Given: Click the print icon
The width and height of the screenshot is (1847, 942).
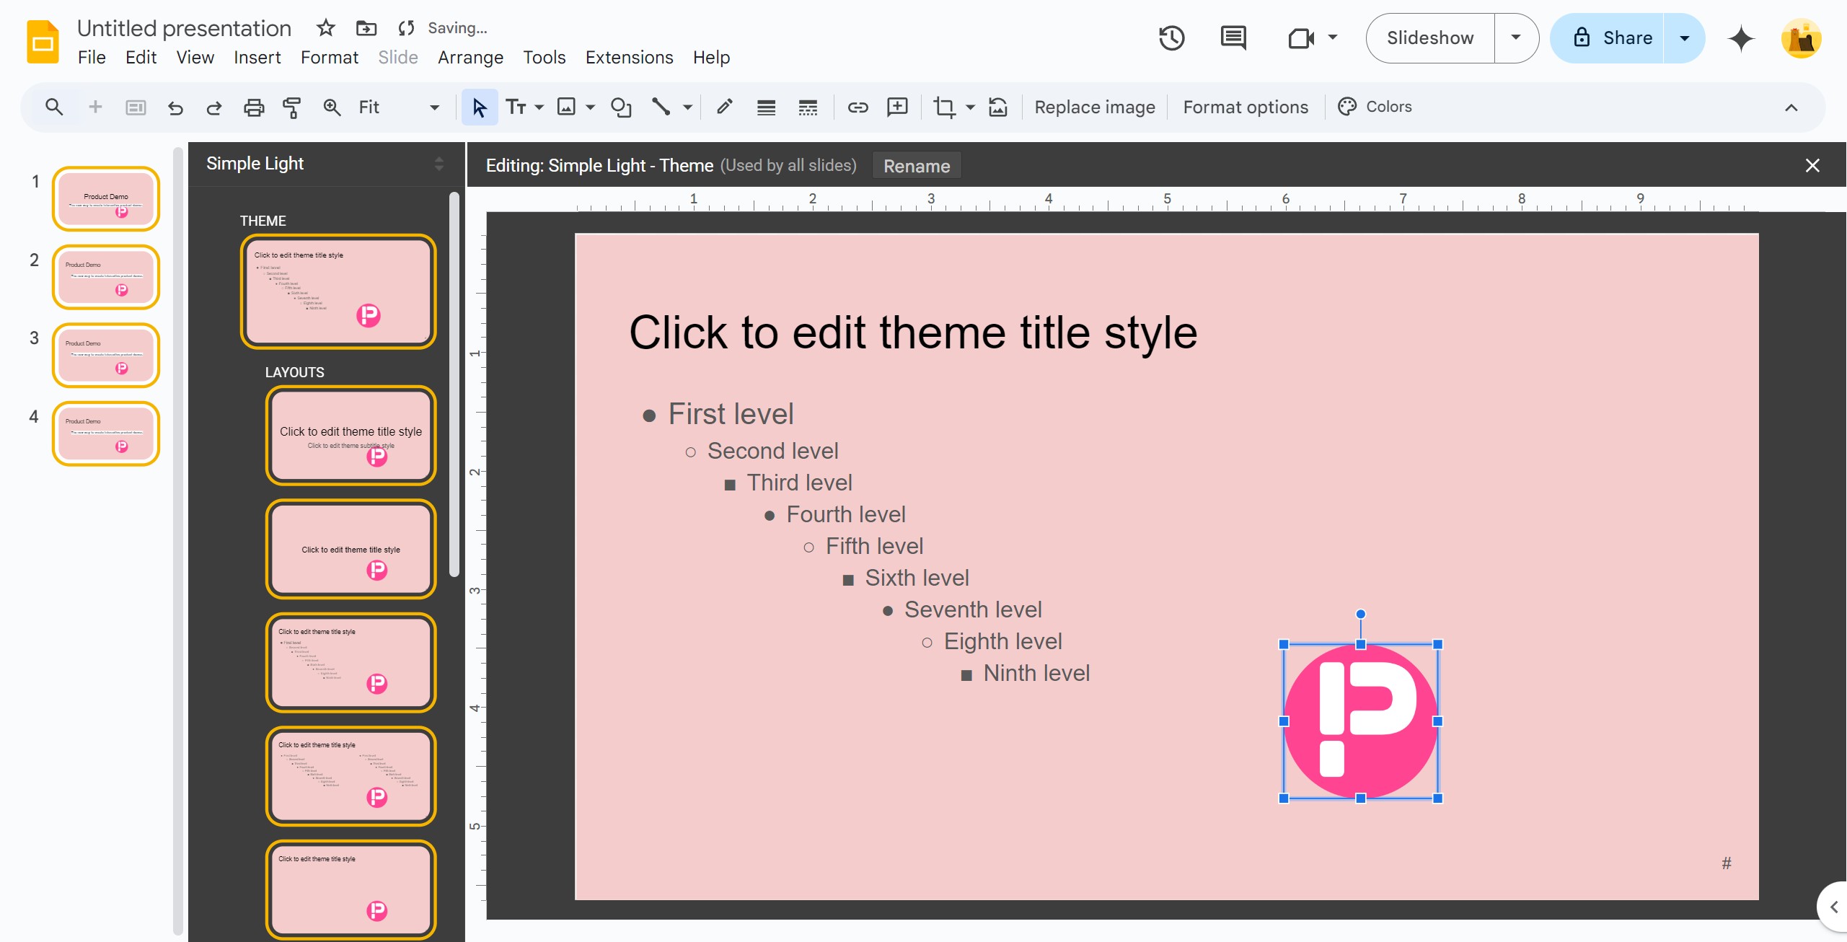Looking at the screenshot, I should (x=253, y=107).
